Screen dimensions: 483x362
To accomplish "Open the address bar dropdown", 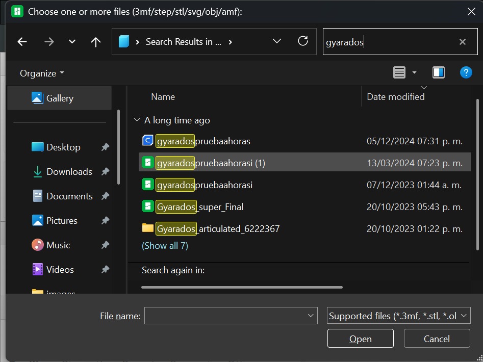I will tap(277, 41).
